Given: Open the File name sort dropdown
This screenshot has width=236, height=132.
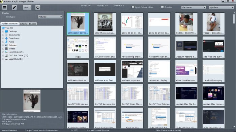Looking at the screenshot, I should pos(194,7).
